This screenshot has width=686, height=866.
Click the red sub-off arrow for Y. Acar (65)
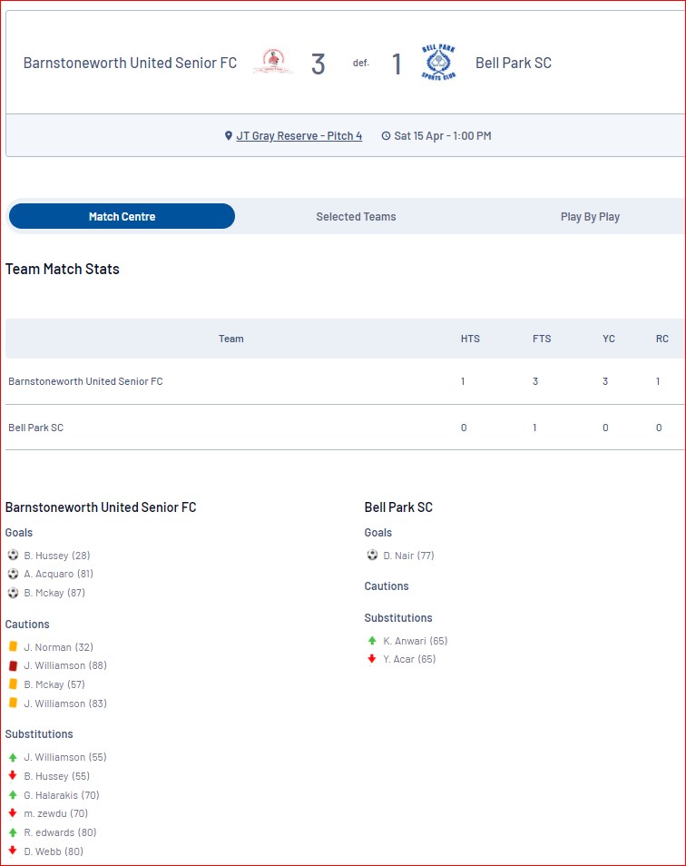coord(372,658)
